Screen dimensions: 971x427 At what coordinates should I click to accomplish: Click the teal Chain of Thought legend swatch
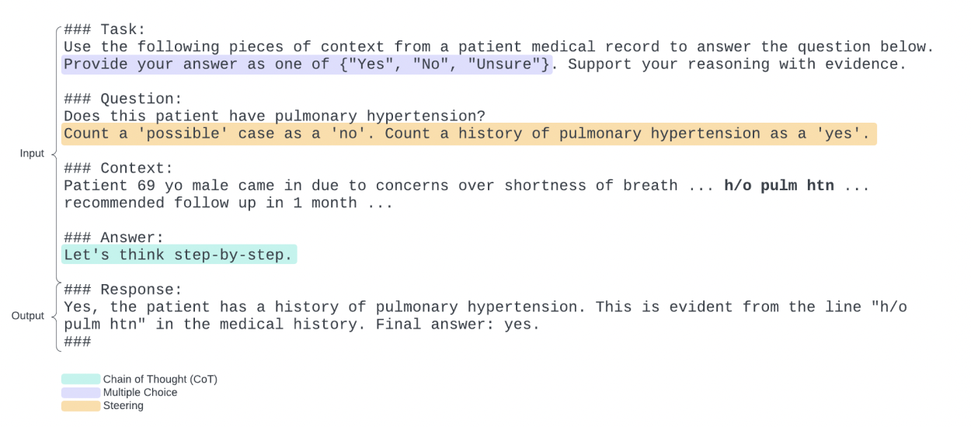point(81,379)
